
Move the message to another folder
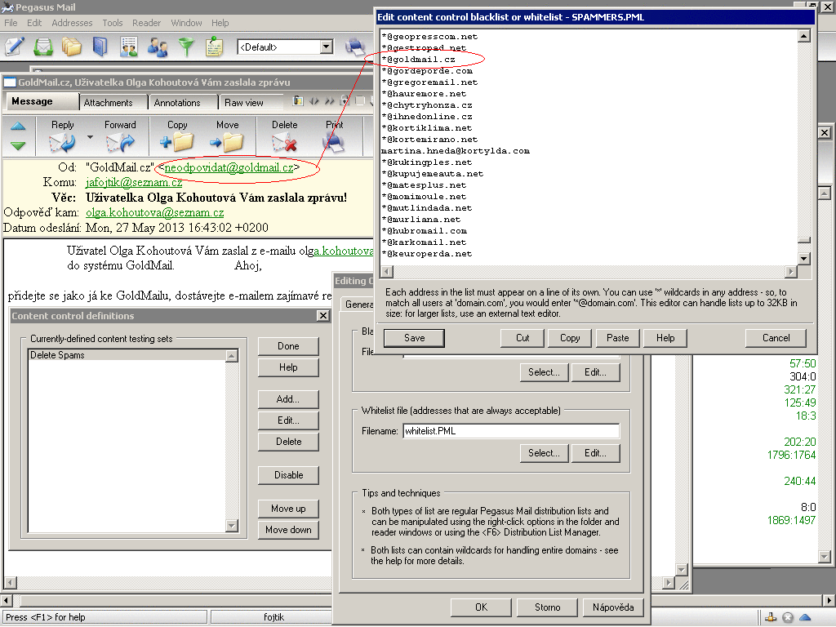[x=227, y=136]
